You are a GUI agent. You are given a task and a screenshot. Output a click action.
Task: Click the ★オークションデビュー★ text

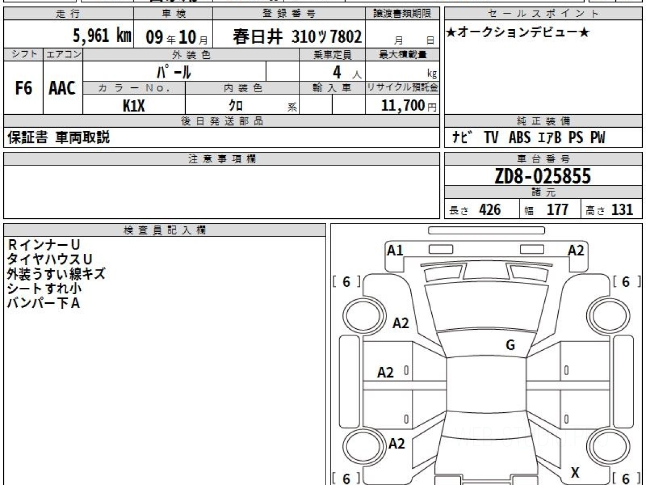click(x=518, y=33)
